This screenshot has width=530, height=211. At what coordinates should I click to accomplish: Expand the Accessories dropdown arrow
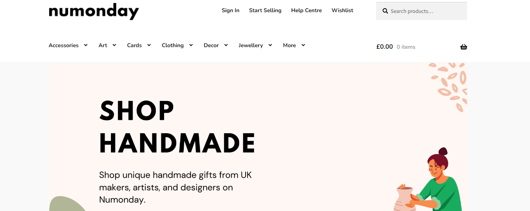coord(86,45)
